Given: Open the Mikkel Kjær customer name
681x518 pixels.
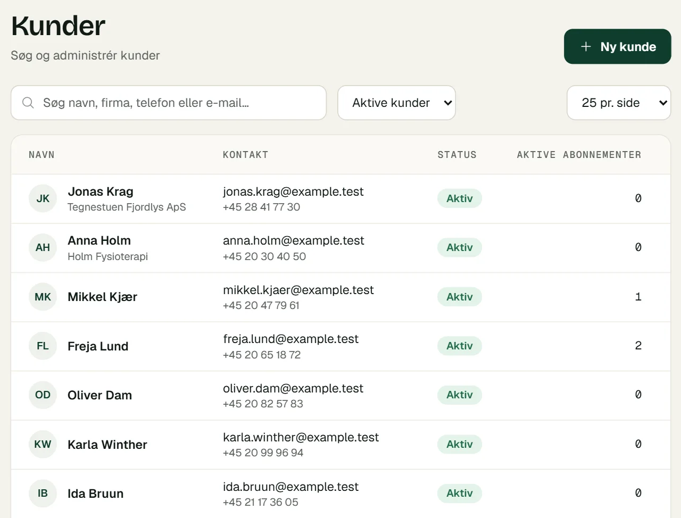Looking at the screenshot, I should pos(102,297).
